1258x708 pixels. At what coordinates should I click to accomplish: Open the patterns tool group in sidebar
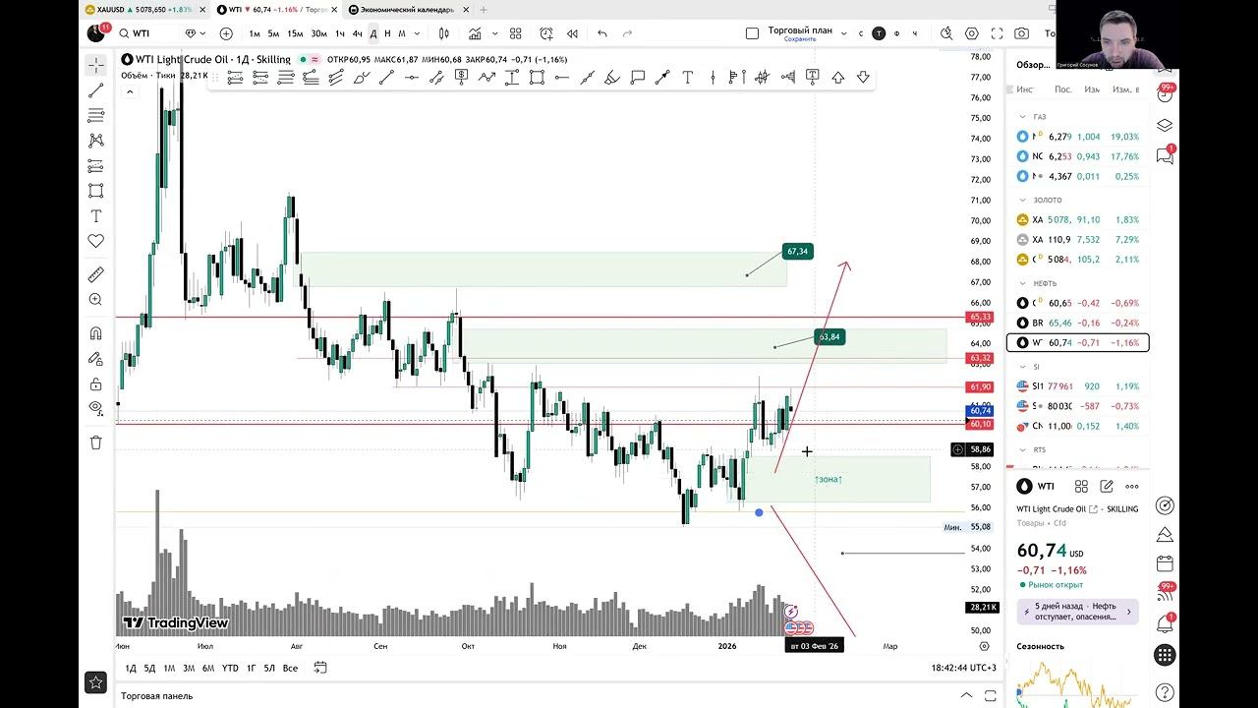click(x=95, y=141)
